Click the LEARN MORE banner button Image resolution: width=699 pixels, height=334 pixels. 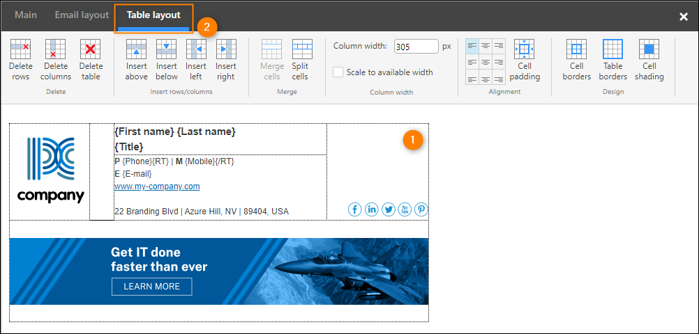(151, 287)
